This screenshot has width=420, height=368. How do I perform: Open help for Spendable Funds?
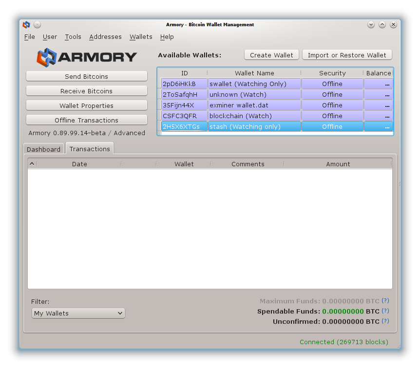385,311
